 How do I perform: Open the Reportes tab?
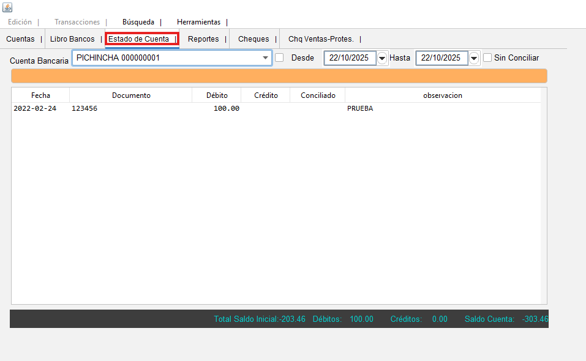203,39
